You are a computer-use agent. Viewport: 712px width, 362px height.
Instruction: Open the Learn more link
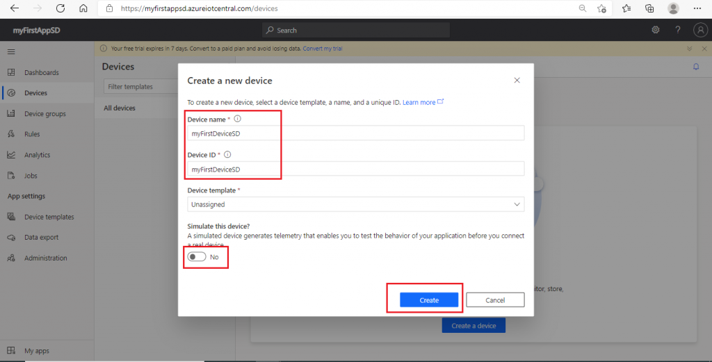pos(419,102)
